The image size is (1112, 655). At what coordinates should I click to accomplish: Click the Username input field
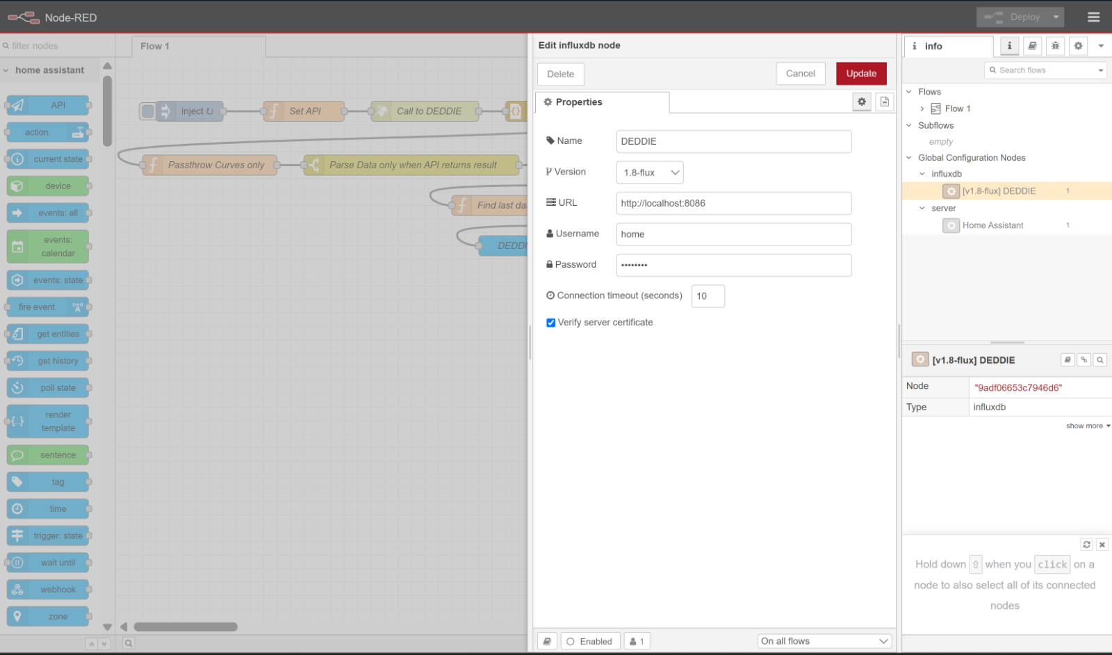pos(733,234)
